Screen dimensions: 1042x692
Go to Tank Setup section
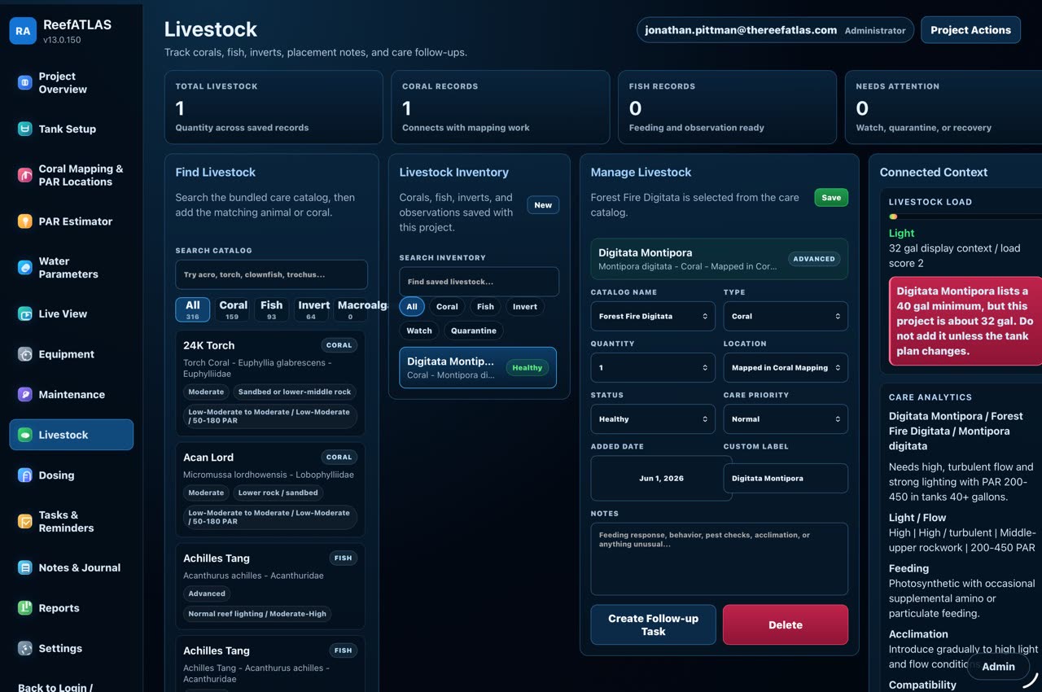click(x=71, y=129)
